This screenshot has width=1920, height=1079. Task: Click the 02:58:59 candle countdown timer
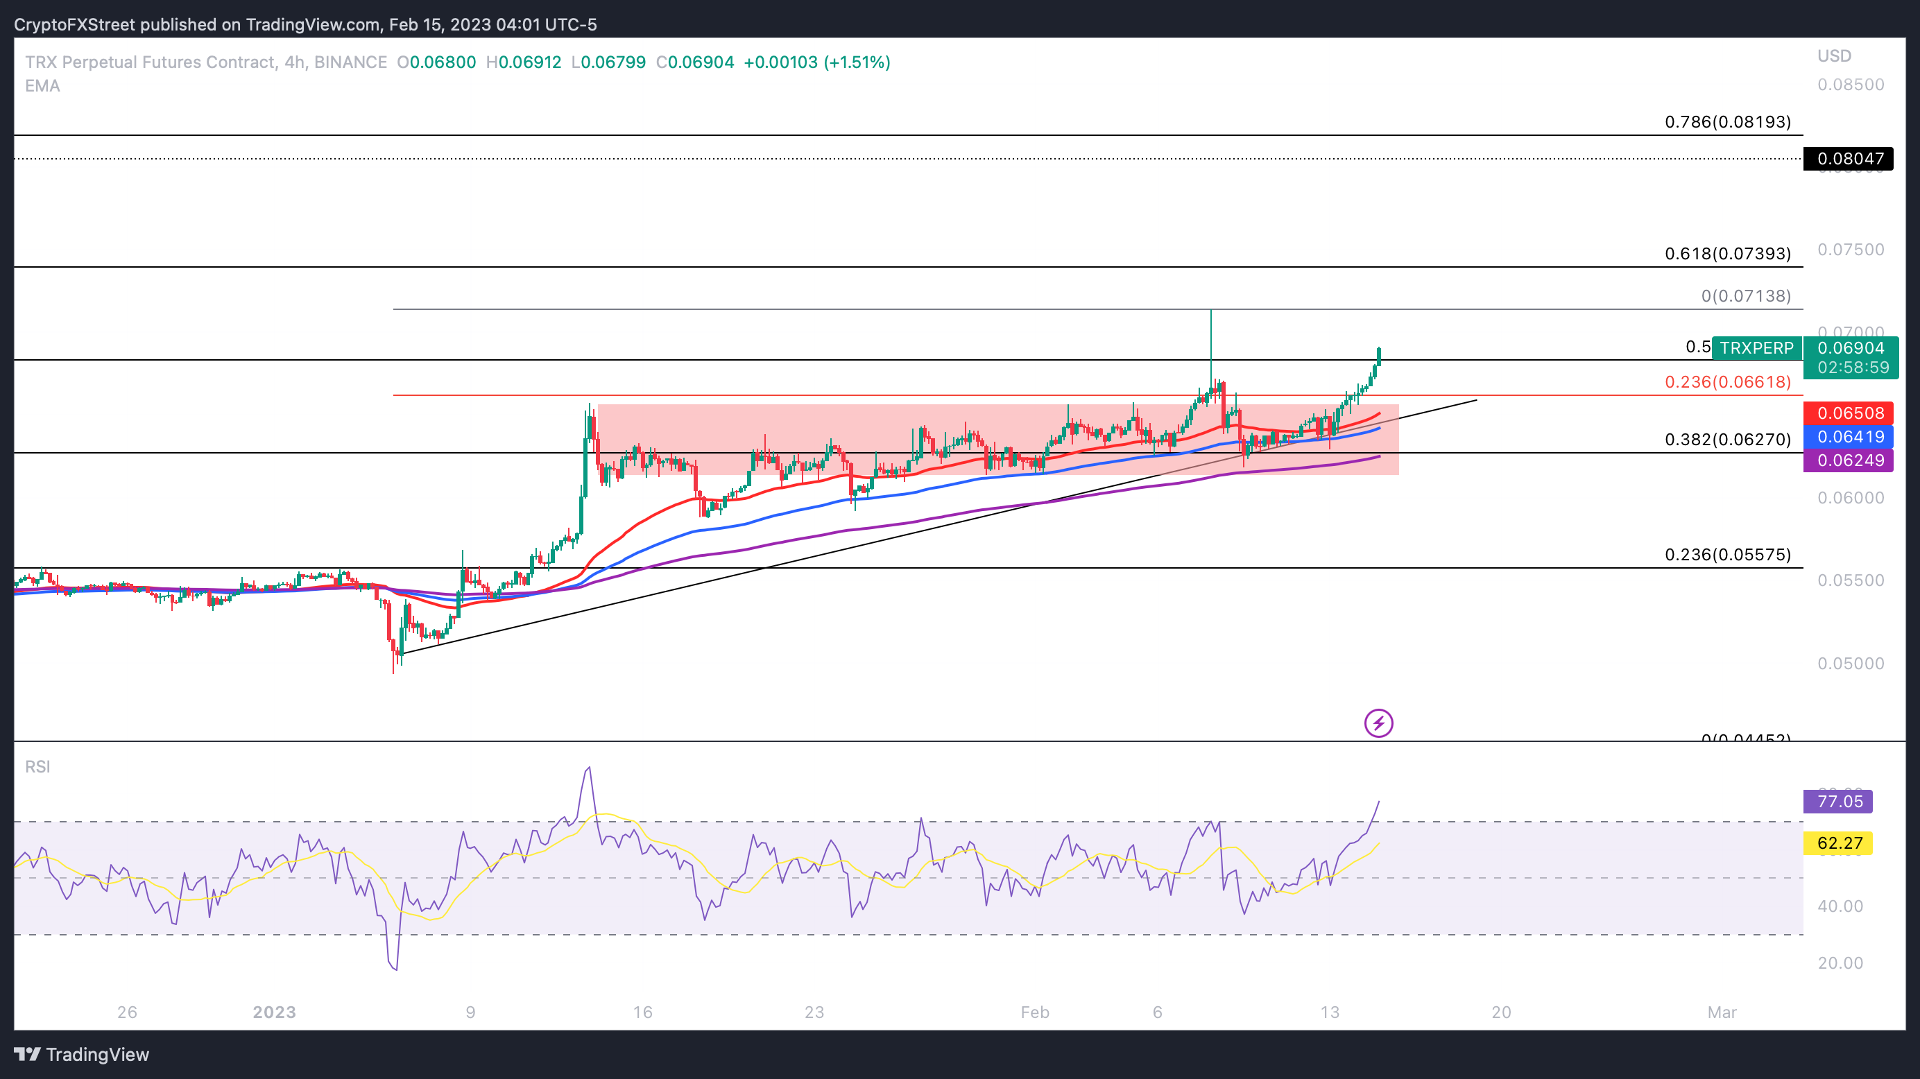click(1853, 368)
